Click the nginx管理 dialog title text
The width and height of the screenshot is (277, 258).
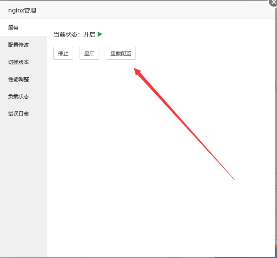coord(22,10)
